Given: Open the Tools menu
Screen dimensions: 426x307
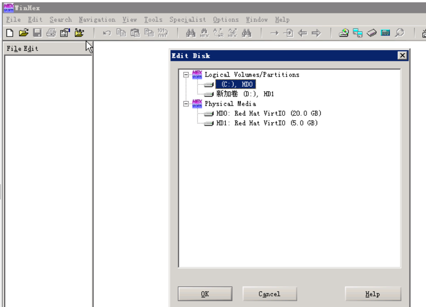Looking at the screenshot, I should [153, 19].
